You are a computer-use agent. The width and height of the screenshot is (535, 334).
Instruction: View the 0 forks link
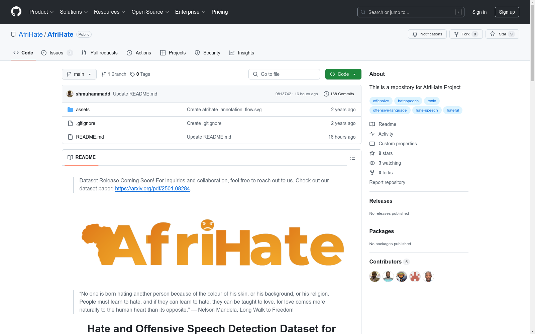pos(381,173)
